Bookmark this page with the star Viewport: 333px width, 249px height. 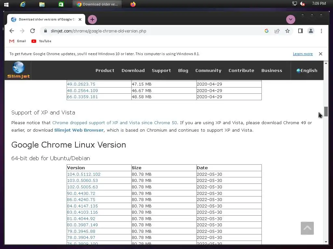[x=287, y=31]
